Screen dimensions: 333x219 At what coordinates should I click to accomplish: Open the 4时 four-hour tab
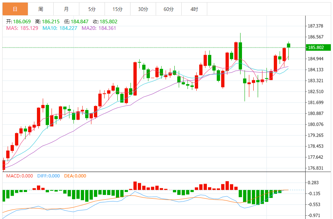pos(194,9)
